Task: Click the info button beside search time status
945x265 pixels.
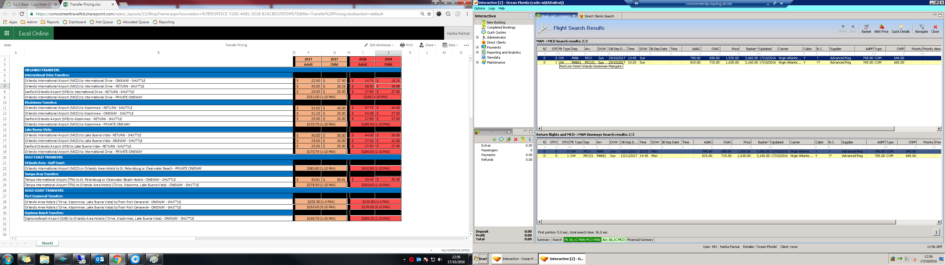Action: (x=936, y=232)
